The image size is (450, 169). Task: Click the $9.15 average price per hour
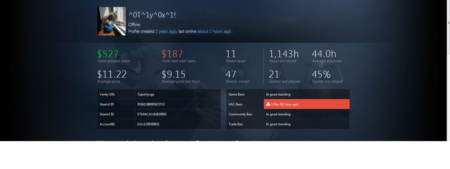[174, 74]
